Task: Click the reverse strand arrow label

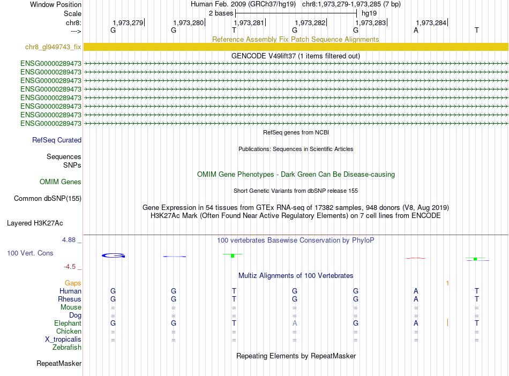Action: pos(76,31)
